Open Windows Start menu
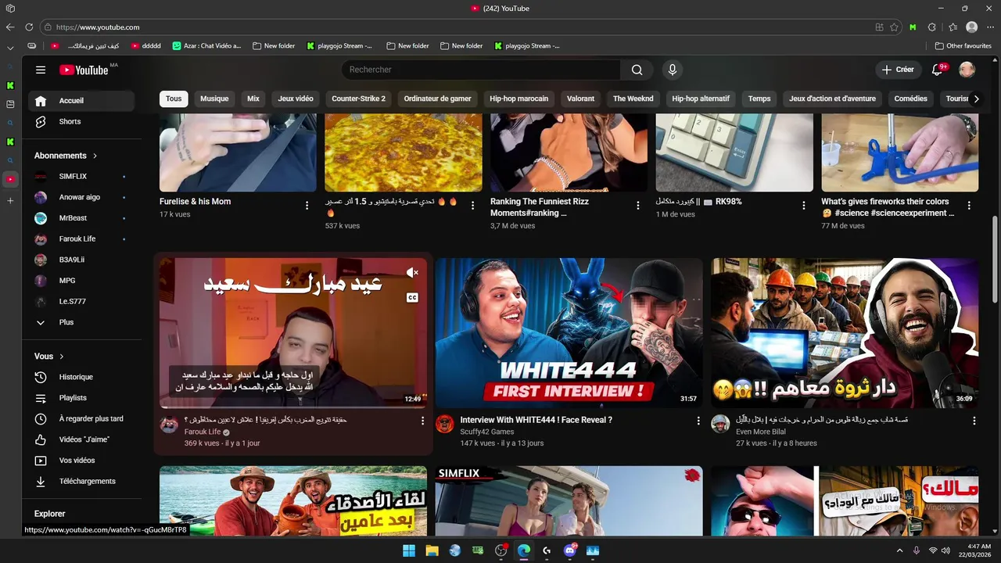The image size is (1001, 563). point(409,550)
